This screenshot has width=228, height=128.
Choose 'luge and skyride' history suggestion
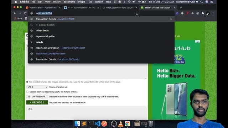coord(101,36)
